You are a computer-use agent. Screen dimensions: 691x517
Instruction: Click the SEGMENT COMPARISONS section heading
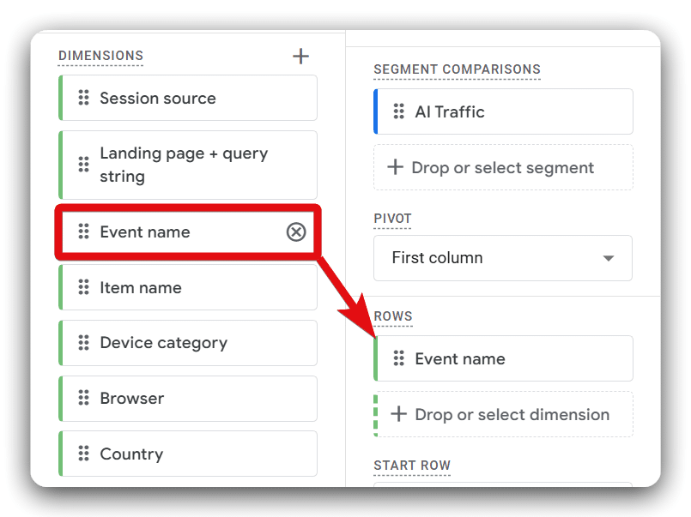click(457, 69)
